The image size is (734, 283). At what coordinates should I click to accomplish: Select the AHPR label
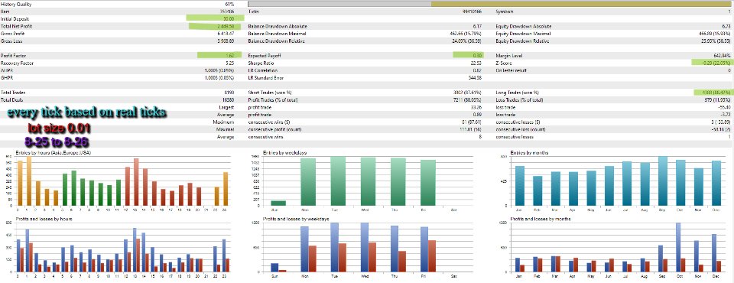6,70
